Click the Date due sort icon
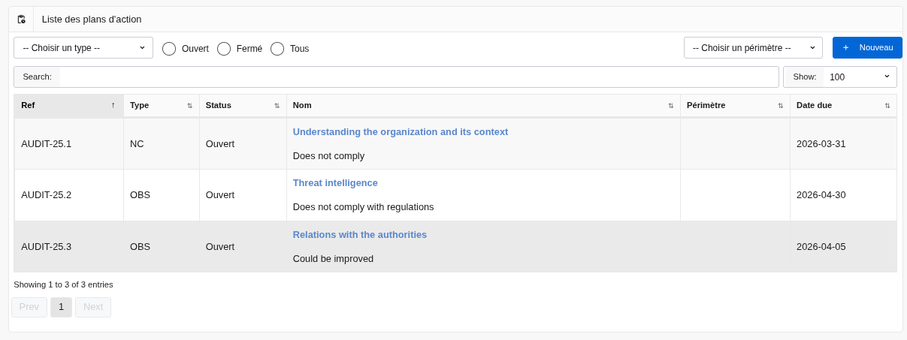Screen dimensions: 907x340 887,106
